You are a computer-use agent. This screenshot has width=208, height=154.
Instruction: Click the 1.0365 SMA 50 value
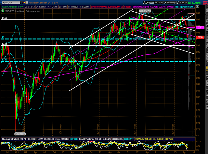(x=127, y=7)
